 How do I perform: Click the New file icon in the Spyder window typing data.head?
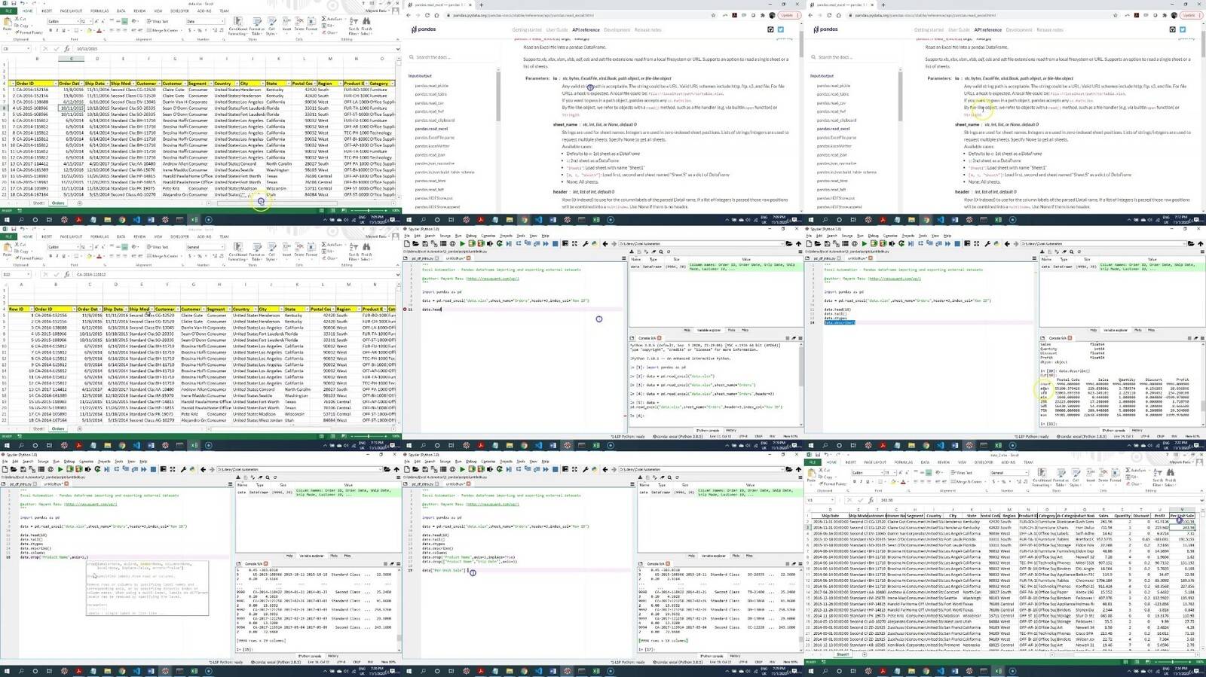[x=407, y=243]
